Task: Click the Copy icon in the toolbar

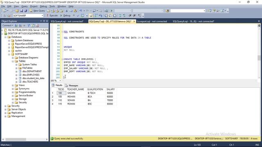Action: pos(71,11)
